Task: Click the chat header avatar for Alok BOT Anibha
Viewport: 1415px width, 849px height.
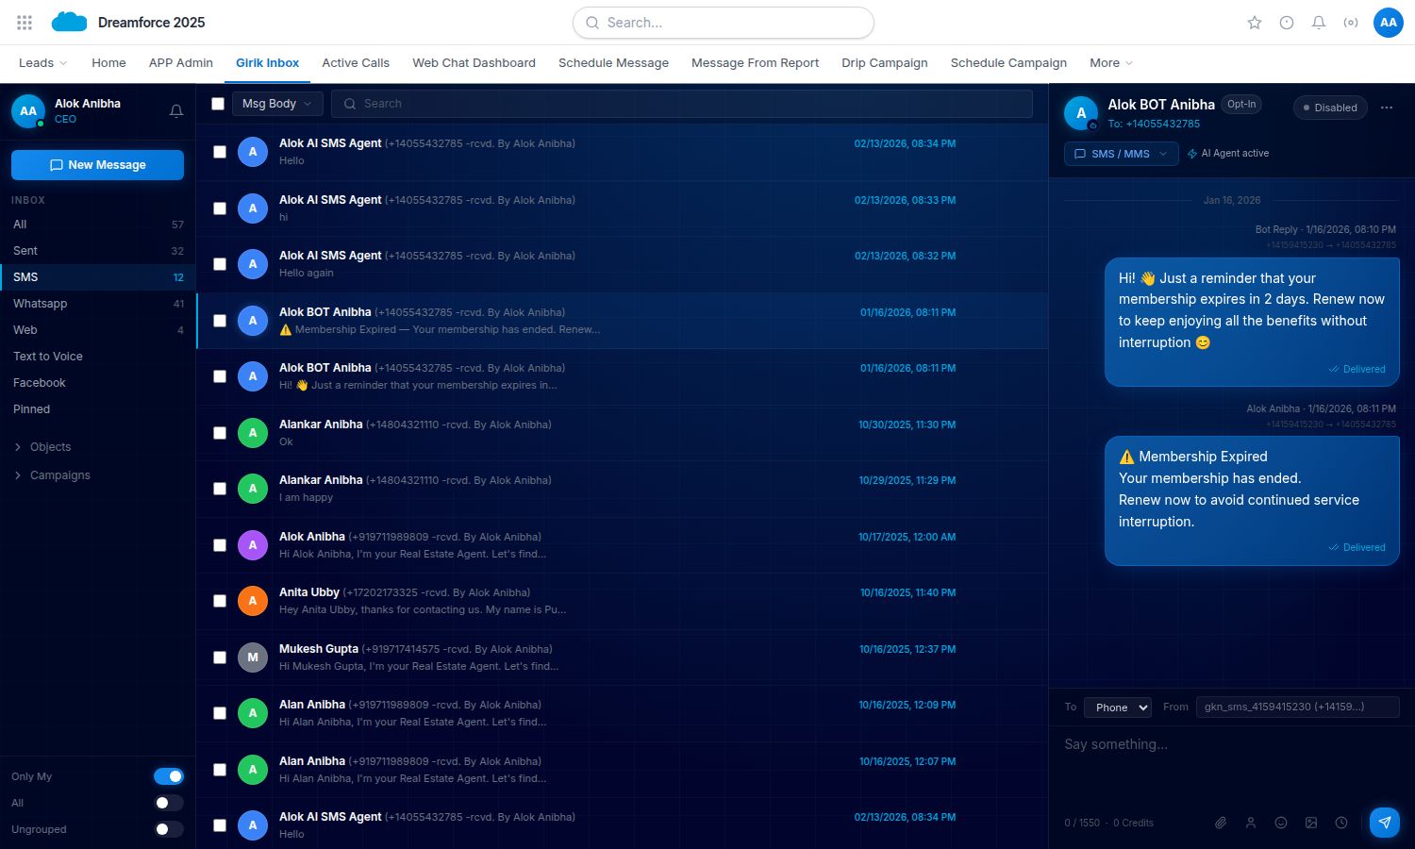Action: [1081, 113]
